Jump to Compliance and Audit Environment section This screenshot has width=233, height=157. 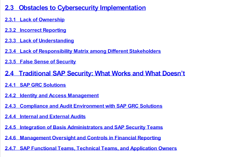click(x=91, y=106)
